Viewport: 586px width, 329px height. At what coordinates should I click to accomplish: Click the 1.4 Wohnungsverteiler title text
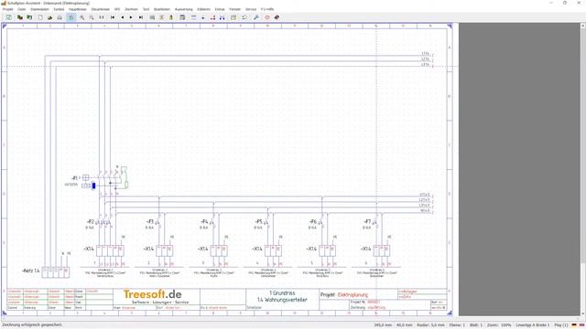(282, 300)
